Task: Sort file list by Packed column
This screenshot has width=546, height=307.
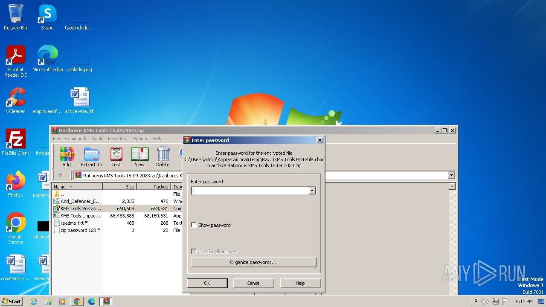Action: click(x=154, y=187)
